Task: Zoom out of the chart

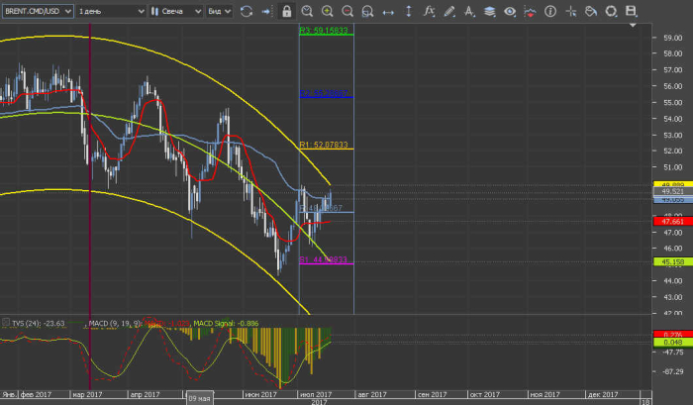Action: click(x=347, y=12)
